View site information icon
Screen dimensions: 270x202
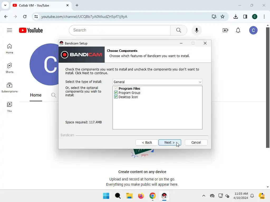pyautogui.click(x=36, y=17)
